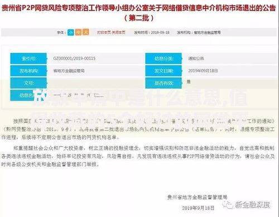Click the 文号 label cell
The image size is (279, 217).
click(28, 83)
